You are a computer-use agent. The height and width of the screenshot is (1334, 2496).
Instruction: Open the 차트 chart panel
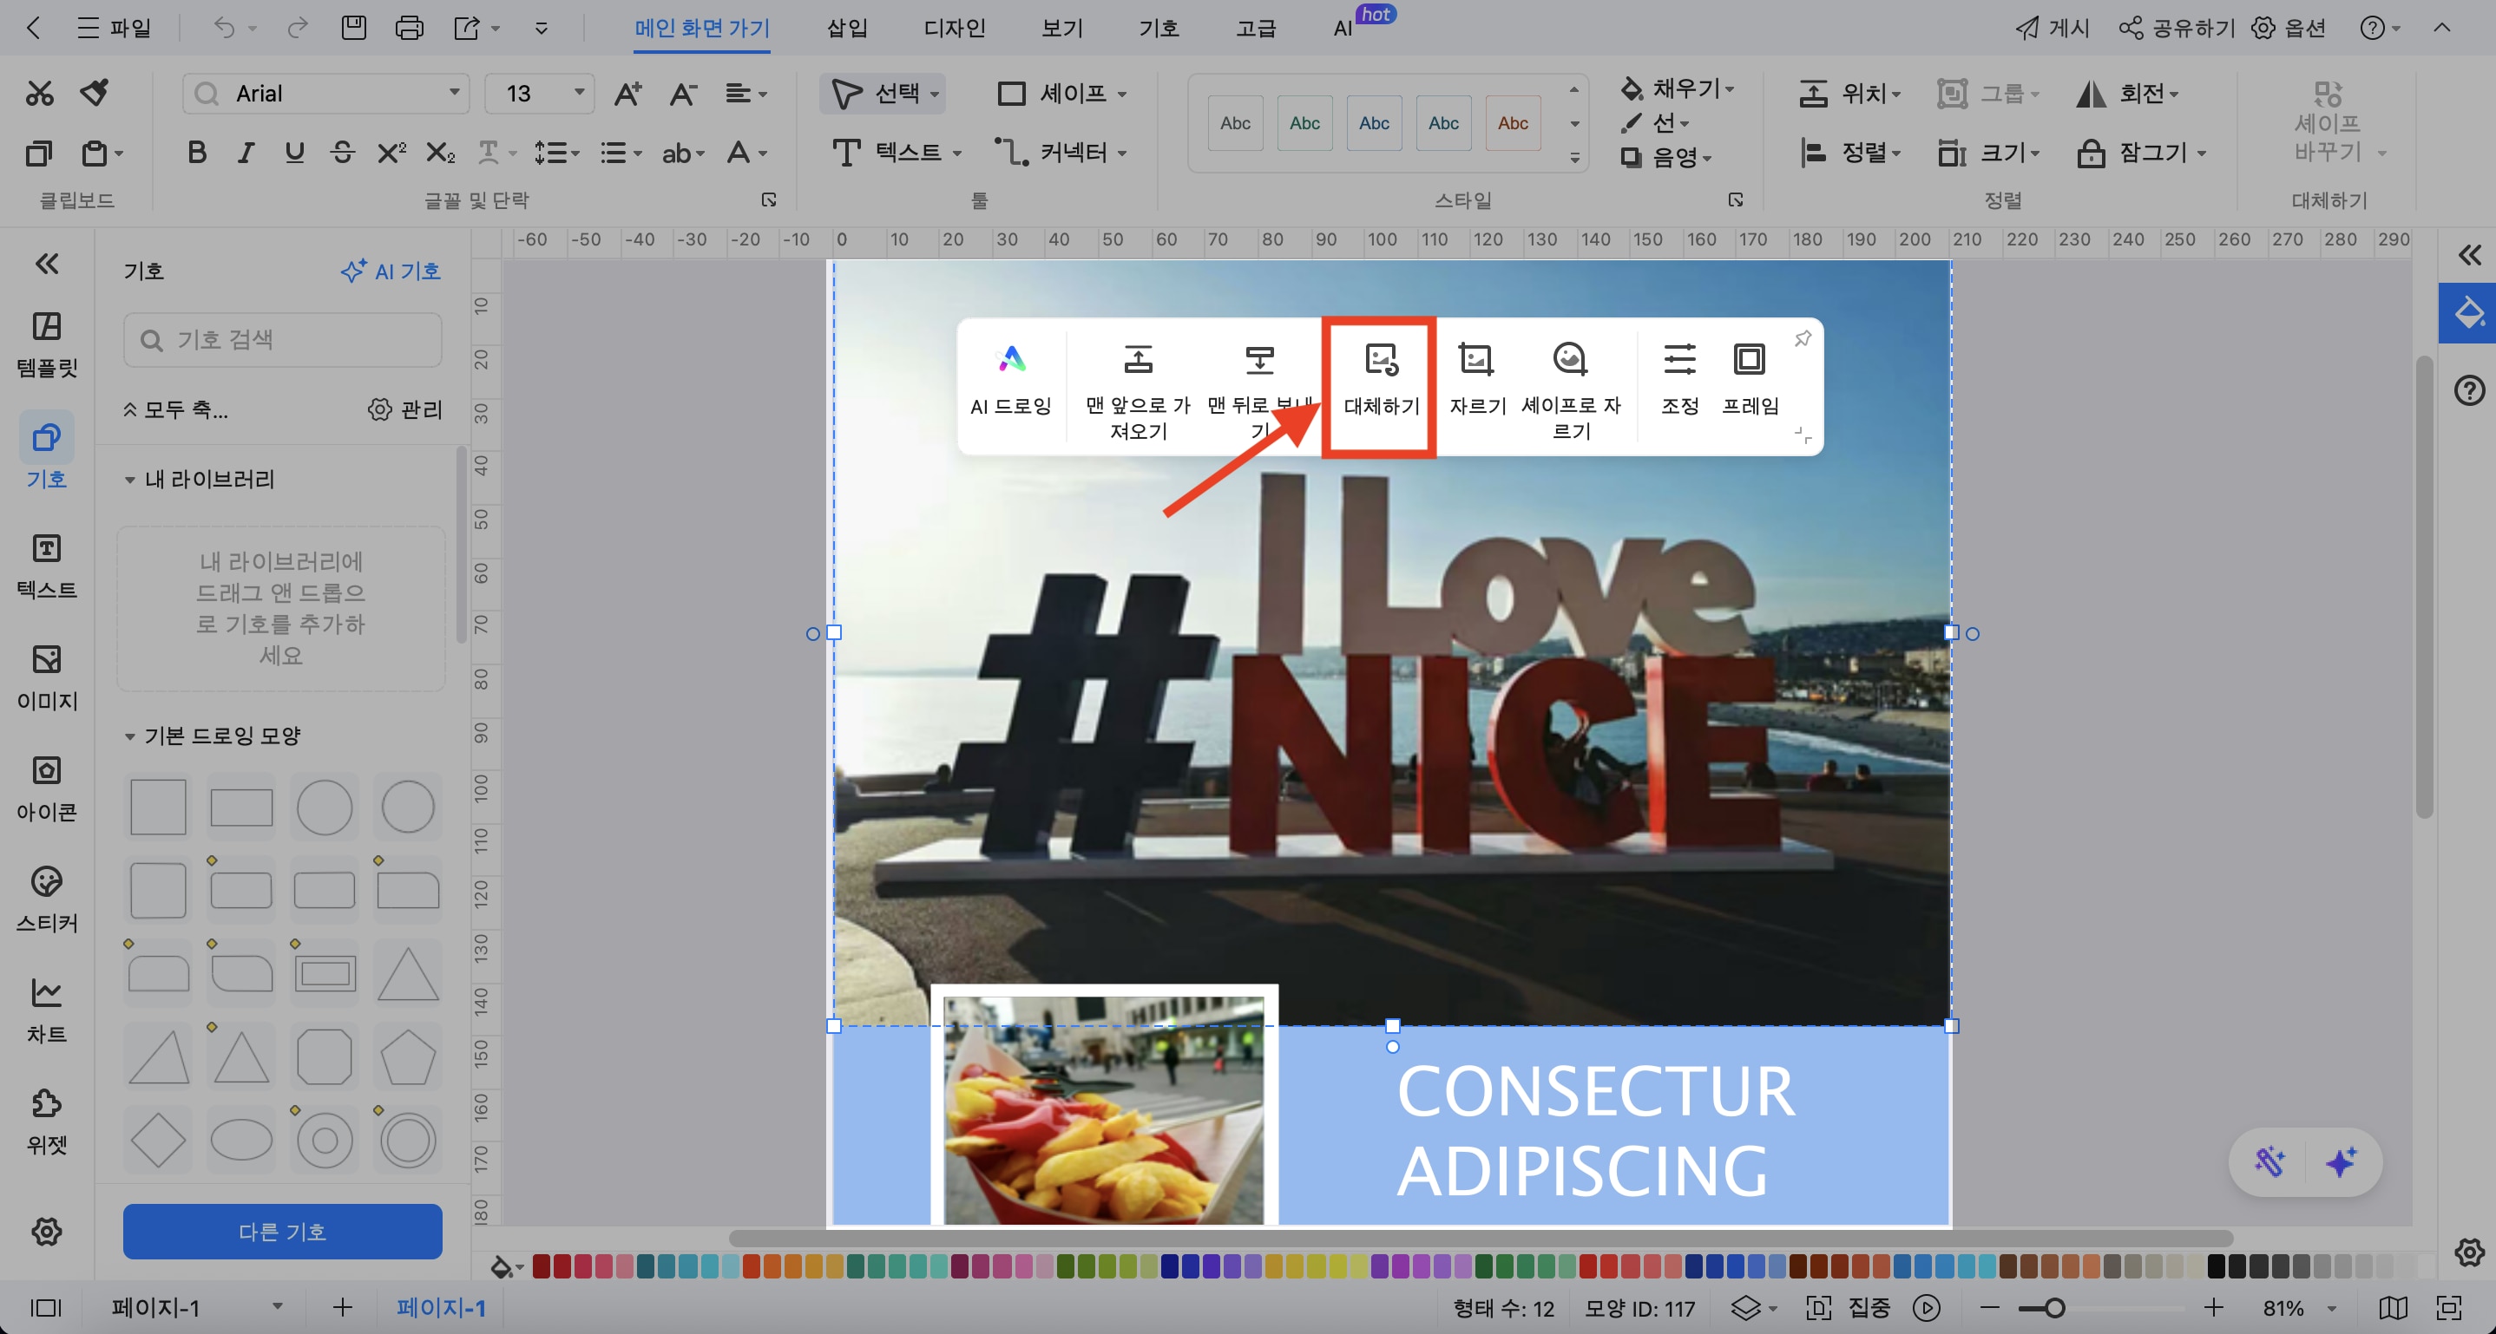click(47, 1009)
